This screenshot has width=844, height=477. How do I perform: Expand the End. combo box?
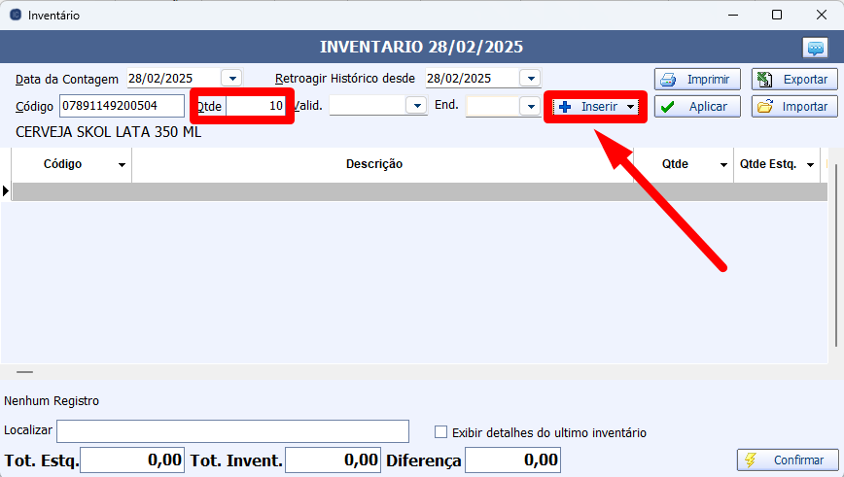530,106
